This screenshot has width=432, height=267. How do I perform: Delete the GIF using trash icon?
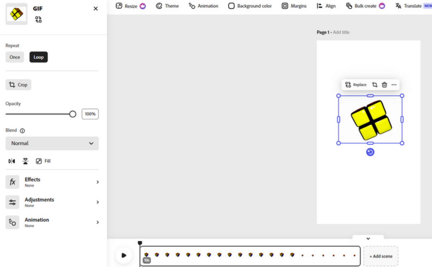384,85
